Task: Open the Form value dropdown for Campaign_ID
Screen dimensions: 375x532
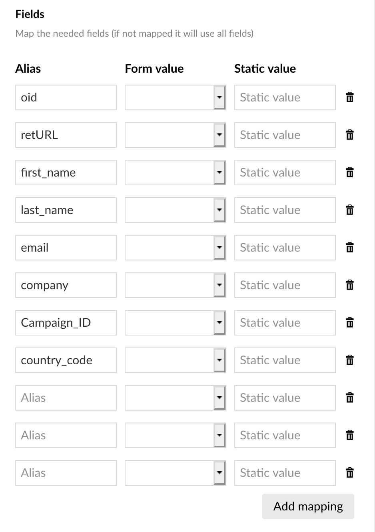Action: (219, 323)
